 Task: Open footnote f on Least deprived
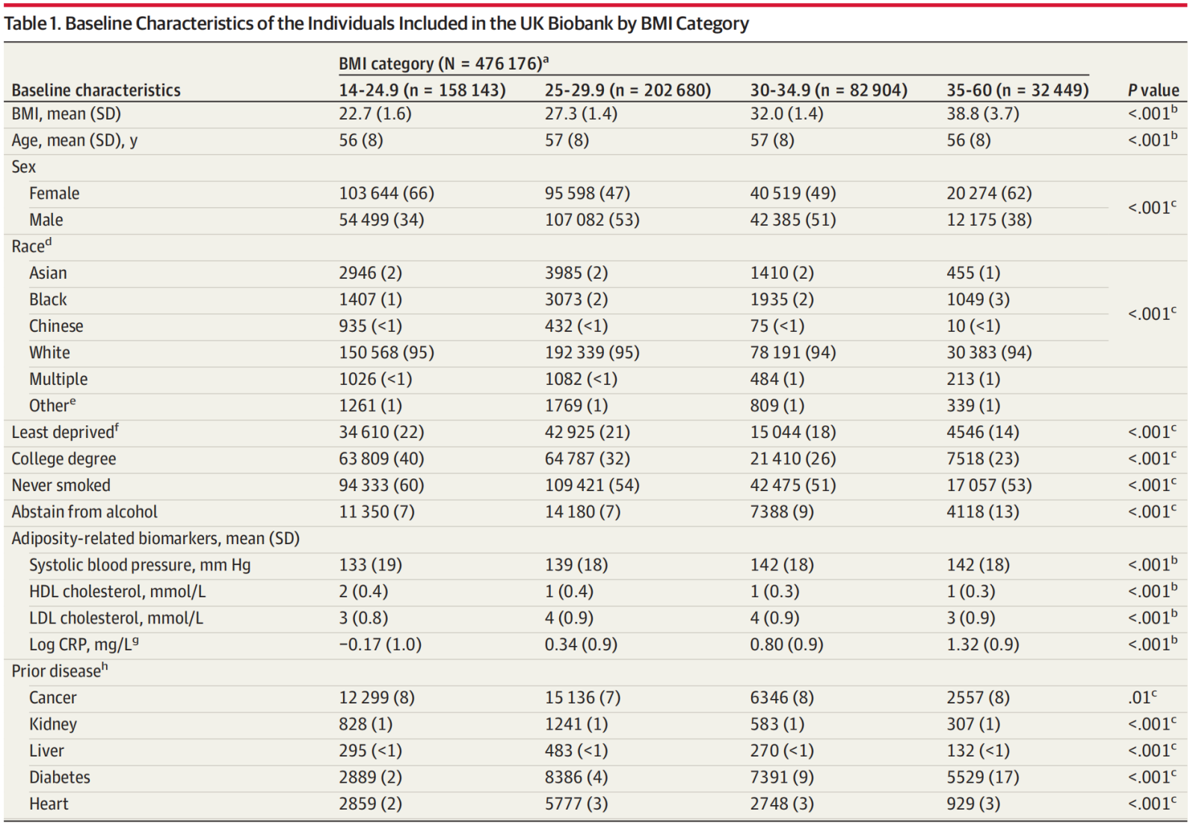(117, 428)
